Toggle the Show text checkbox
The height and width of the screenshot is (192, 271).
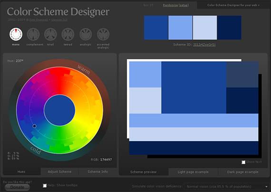click(x=243, y=162)
